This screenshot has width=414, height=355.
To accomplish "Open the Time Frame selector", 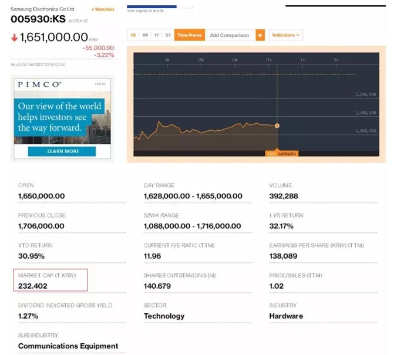I will [x=190, y=35].
